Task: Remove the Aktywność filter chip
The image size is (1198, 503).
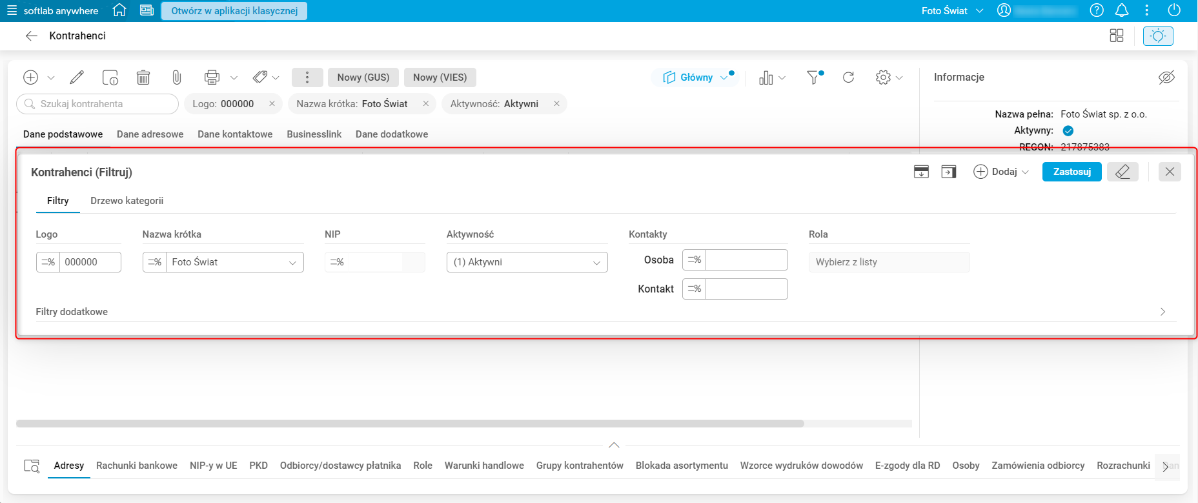Action: (556, 104)
